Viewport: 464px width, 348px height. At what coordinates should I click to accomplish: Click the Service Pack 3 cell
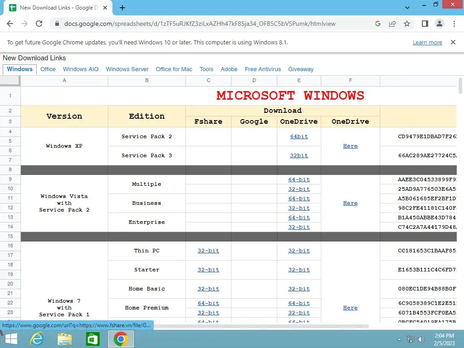[147, 155]
